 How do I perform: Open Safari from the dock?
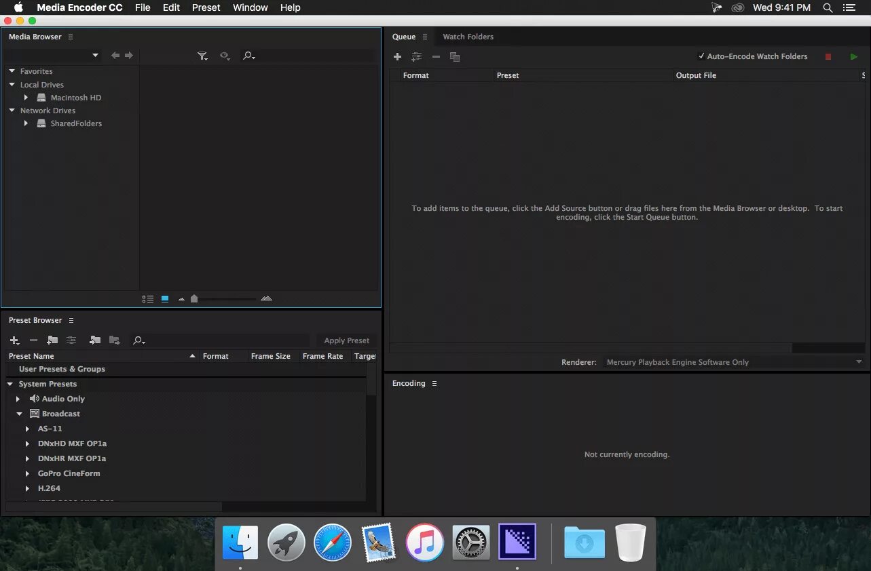point(333,543)
